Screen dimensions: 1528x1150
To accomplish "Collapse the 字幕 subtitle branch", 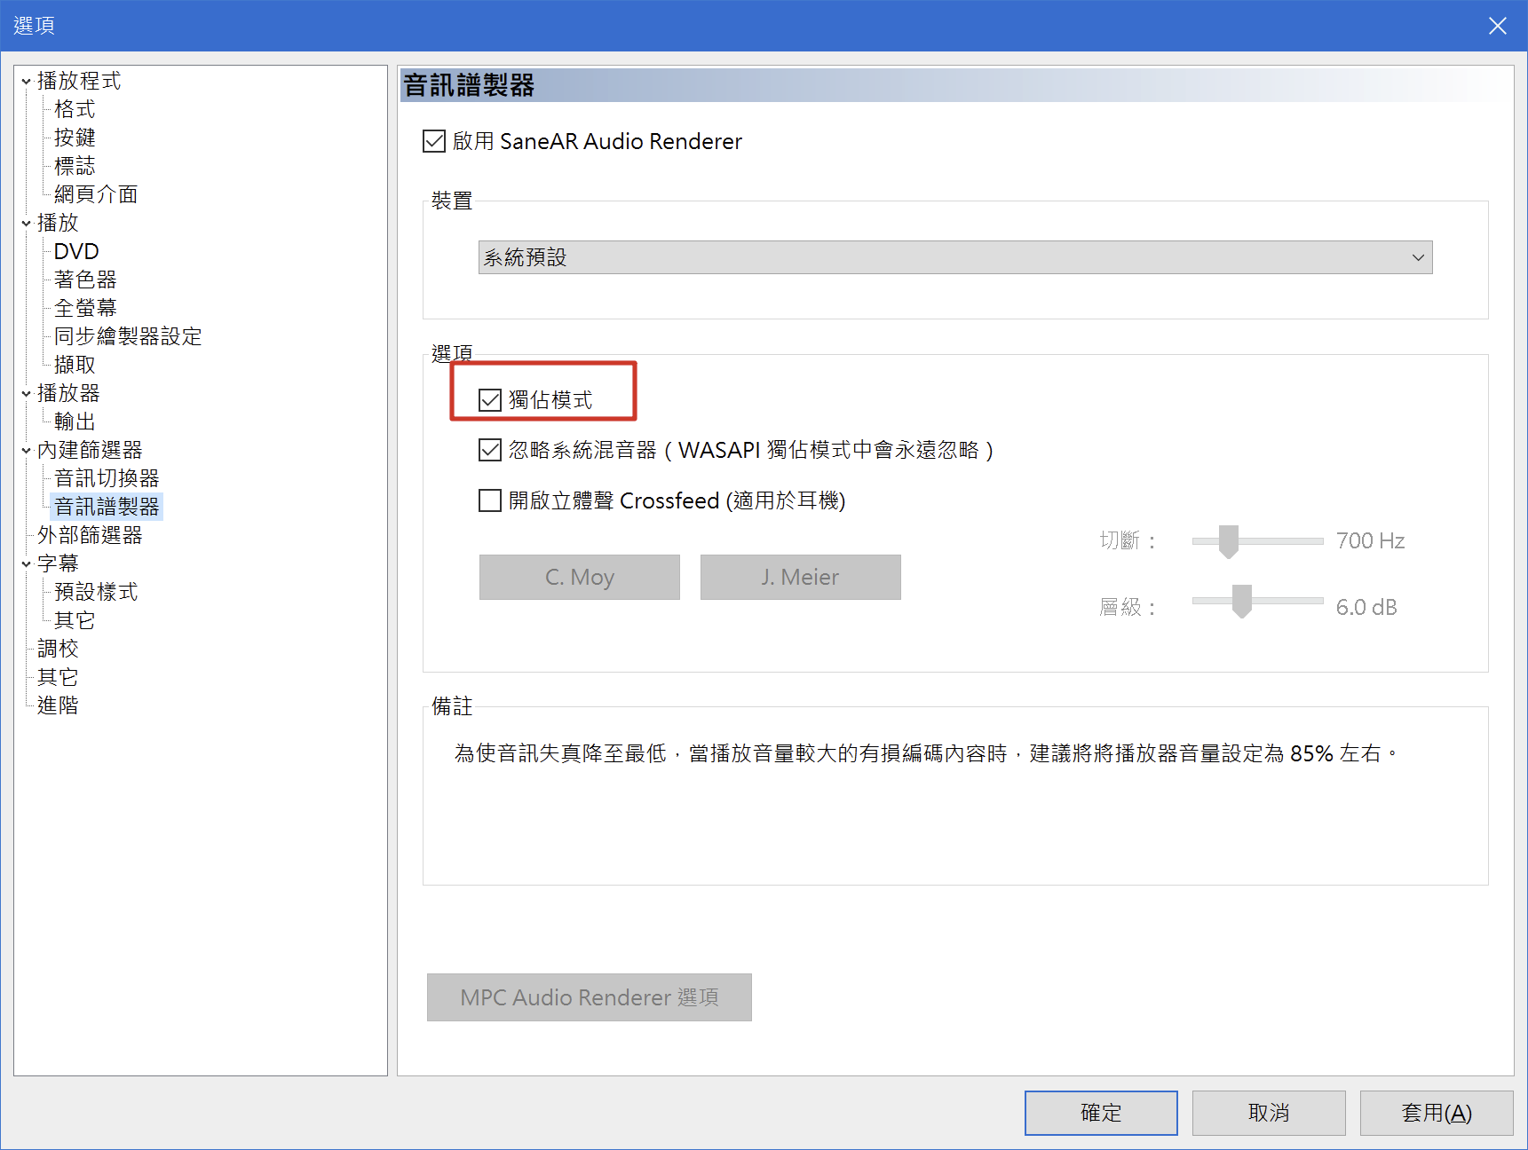I will click(26, 563).
